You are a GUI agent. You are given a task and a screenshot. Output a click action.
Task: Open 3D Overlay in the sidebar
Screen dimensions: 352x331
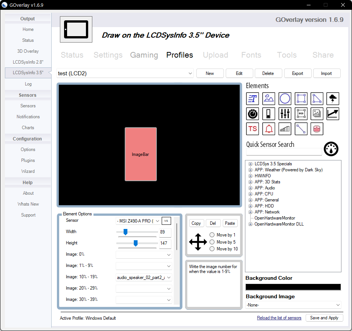[x=28, y=51]
